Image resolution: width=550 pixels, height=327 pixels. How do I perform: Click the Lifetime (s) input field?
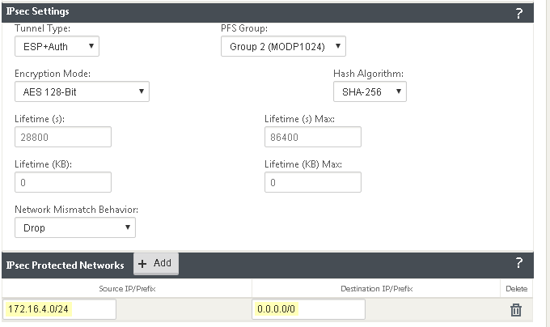63,137
